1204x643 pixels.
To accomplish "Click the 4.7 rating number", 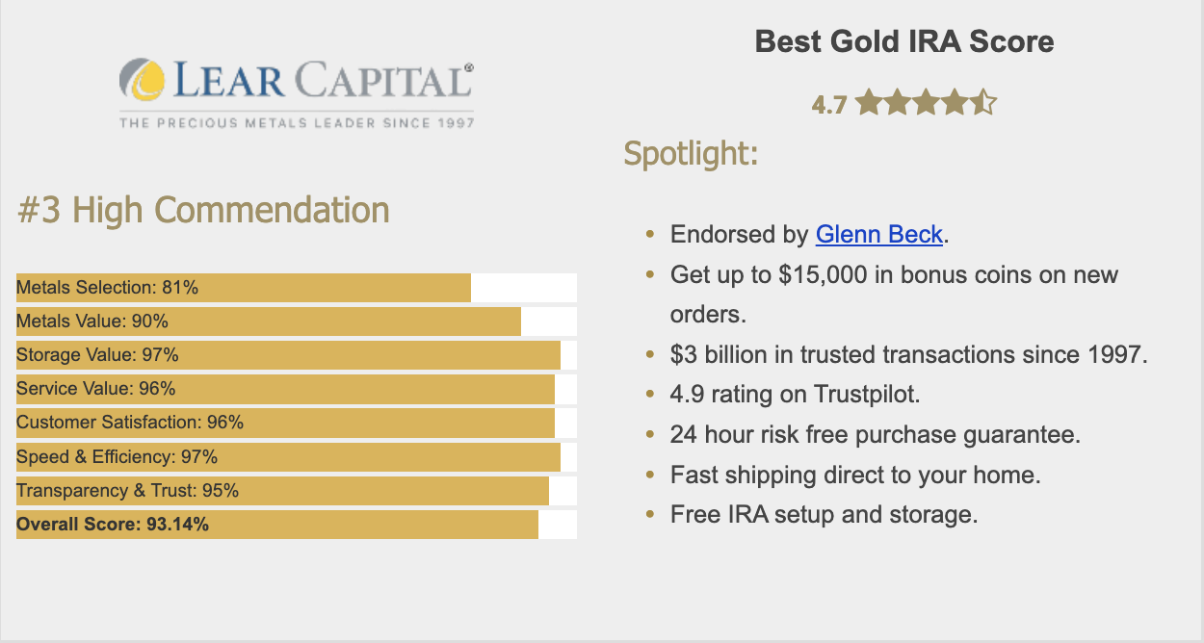I will [828, 104].
